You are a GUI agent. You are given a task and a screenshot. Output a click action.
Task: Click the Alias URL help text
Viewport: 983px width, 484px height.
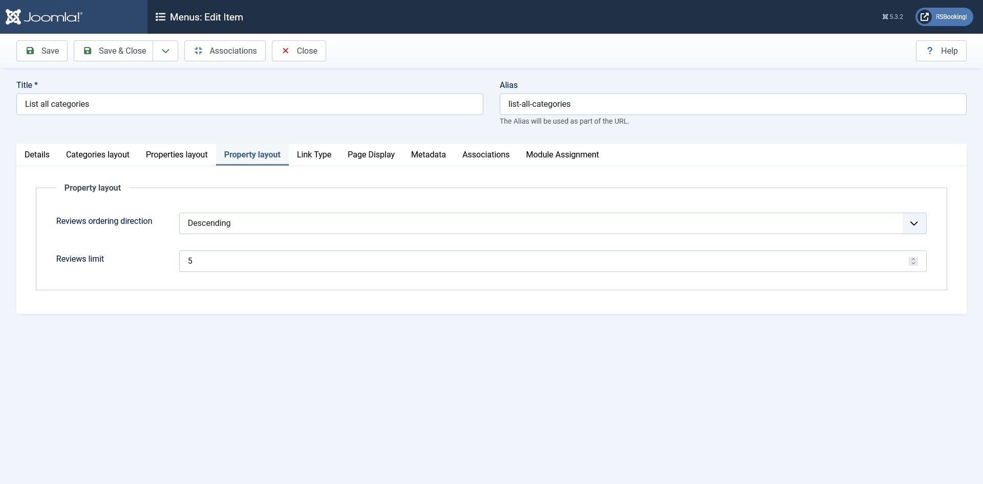[x=564, y=121]
